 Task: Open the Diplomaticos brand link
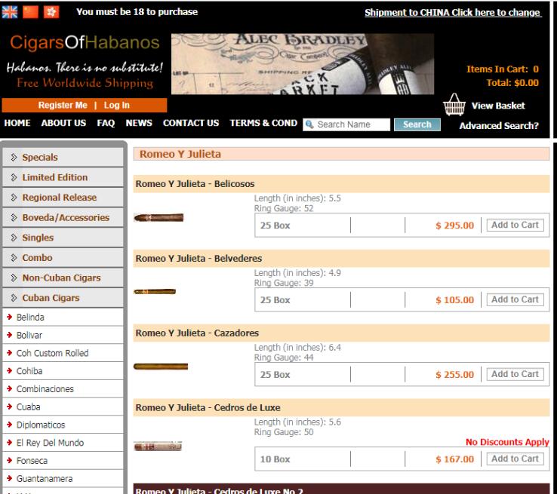tap(41, 425)
